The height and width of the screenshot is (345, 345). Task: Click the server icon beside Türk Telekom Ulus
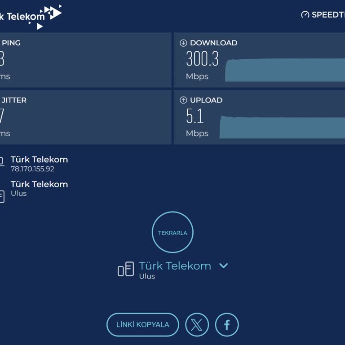pyautogui.click(x=126, y=269)
